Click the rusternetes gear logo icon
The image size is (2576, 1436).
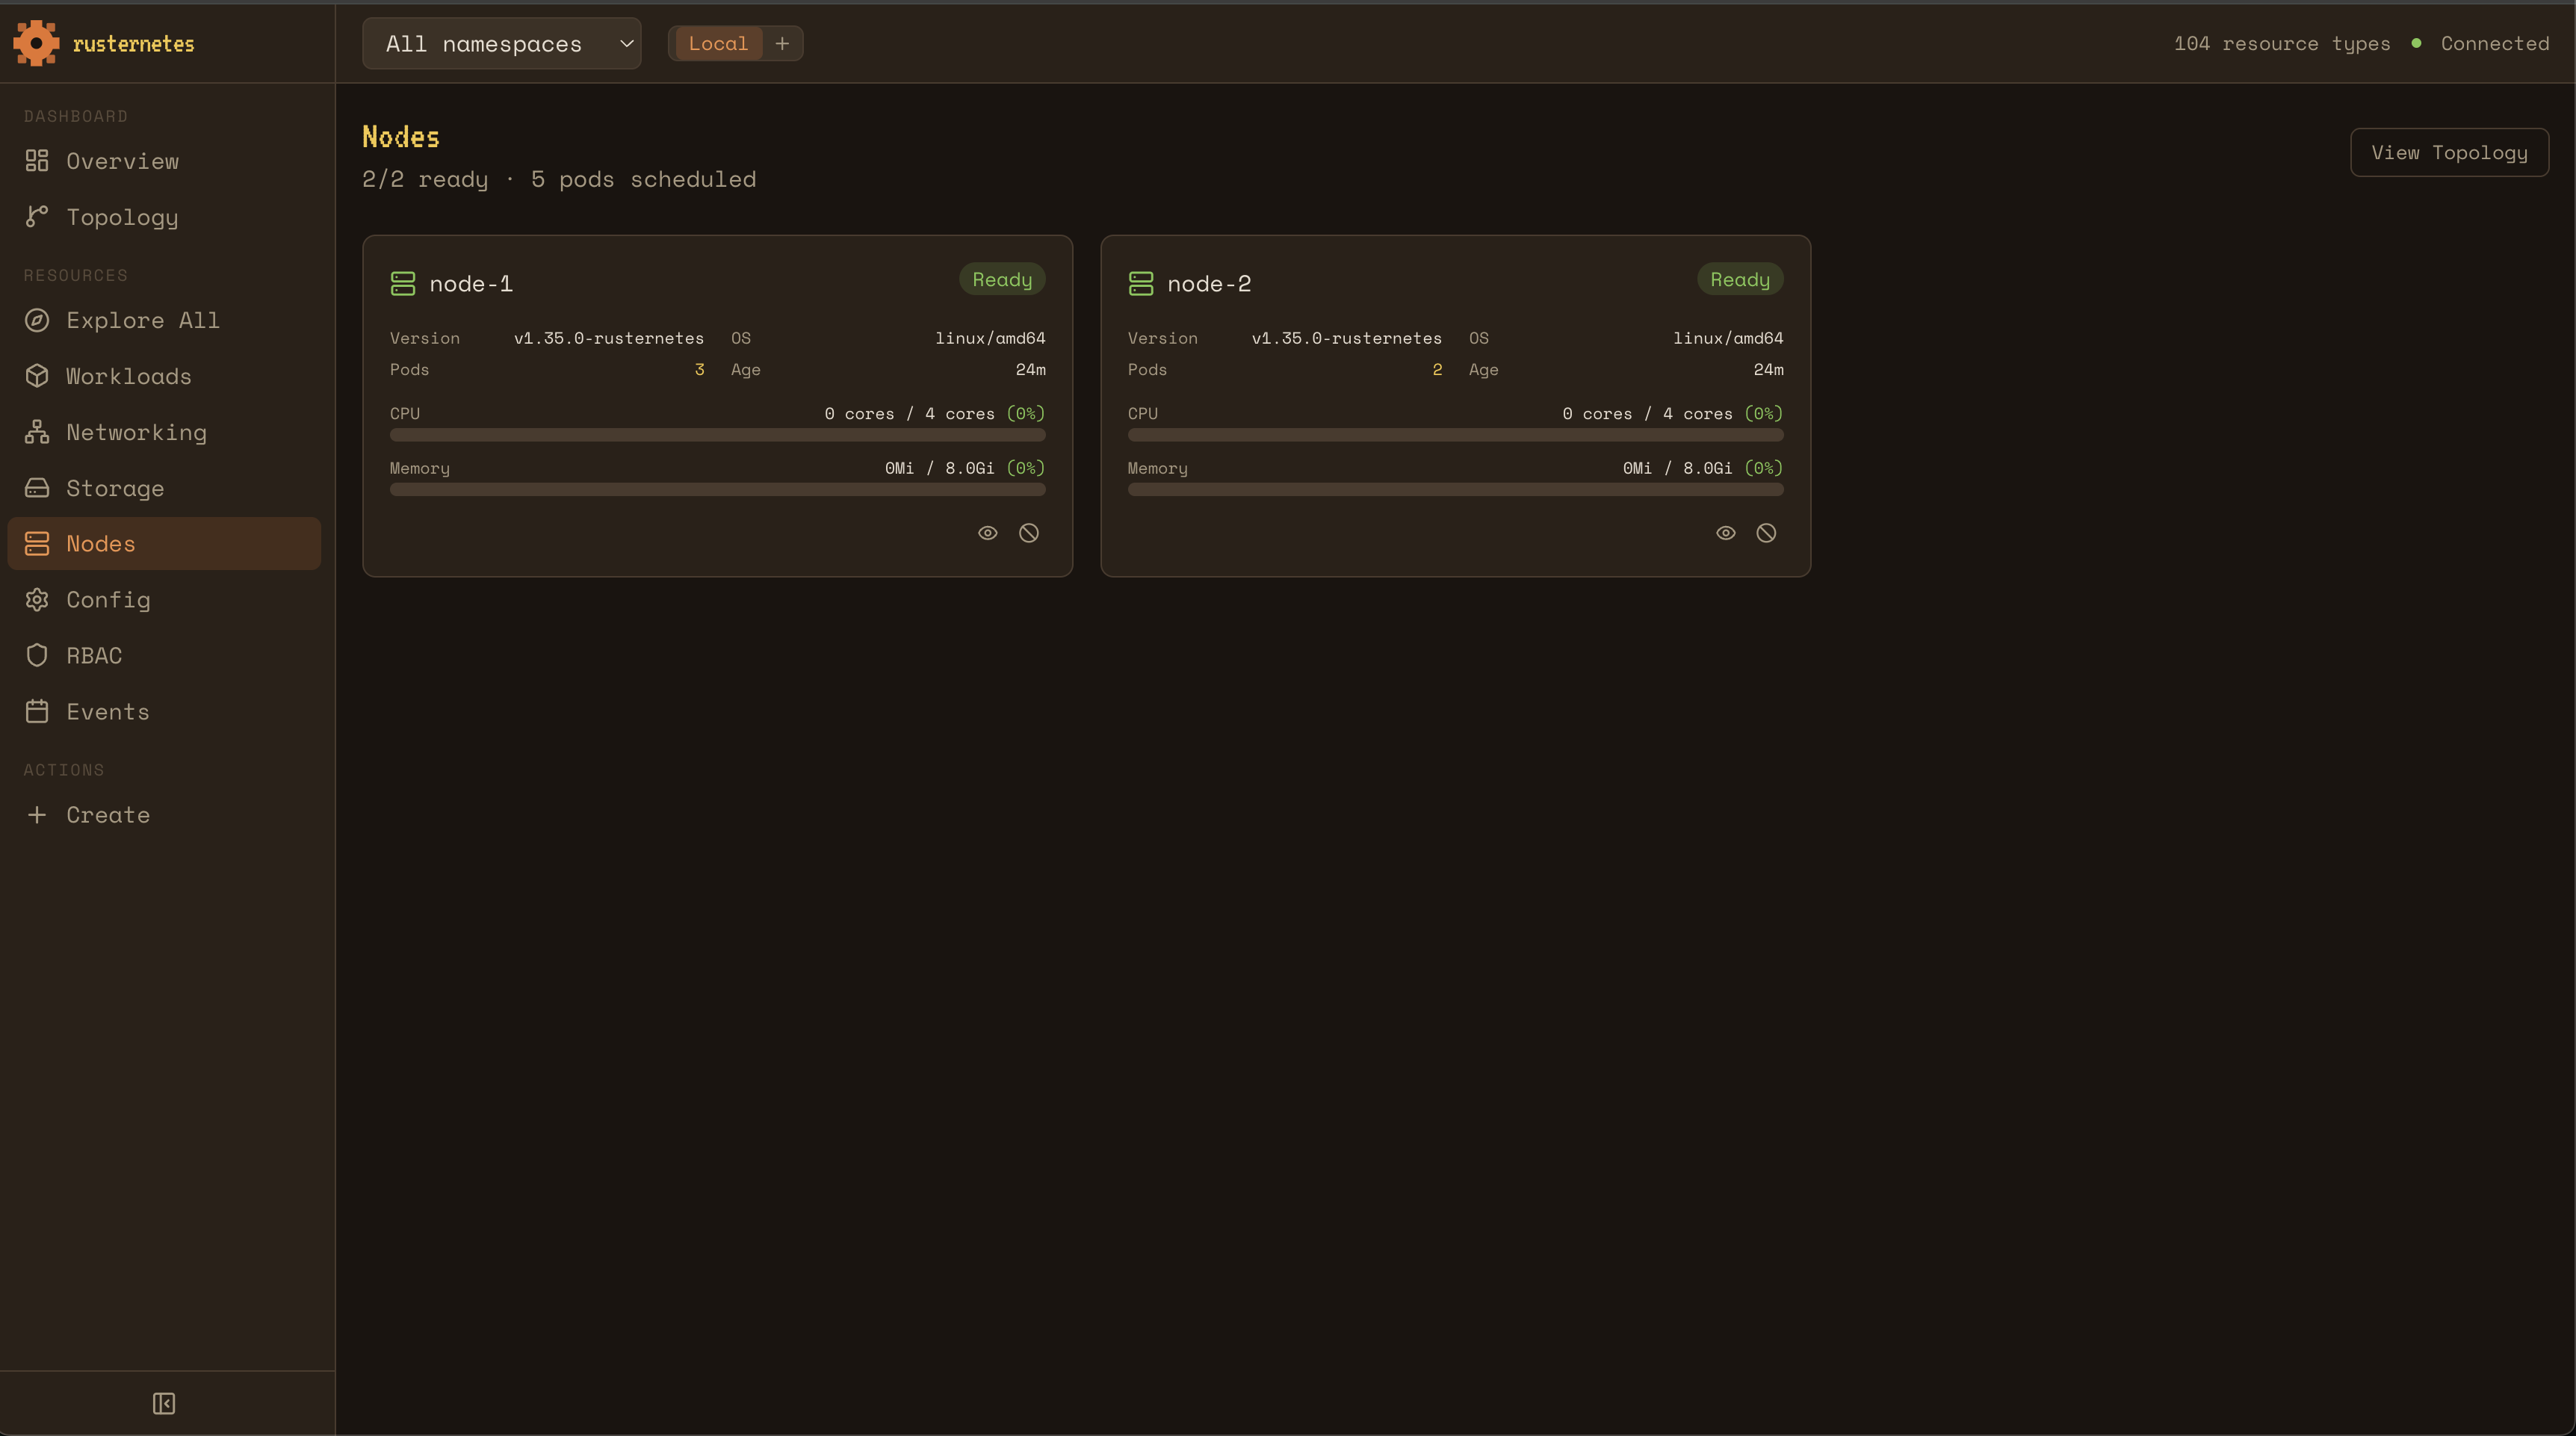[36, 43]
